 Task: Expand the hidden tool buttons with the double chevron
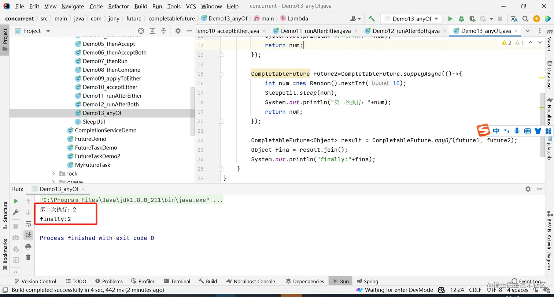[x=15, y=272]
